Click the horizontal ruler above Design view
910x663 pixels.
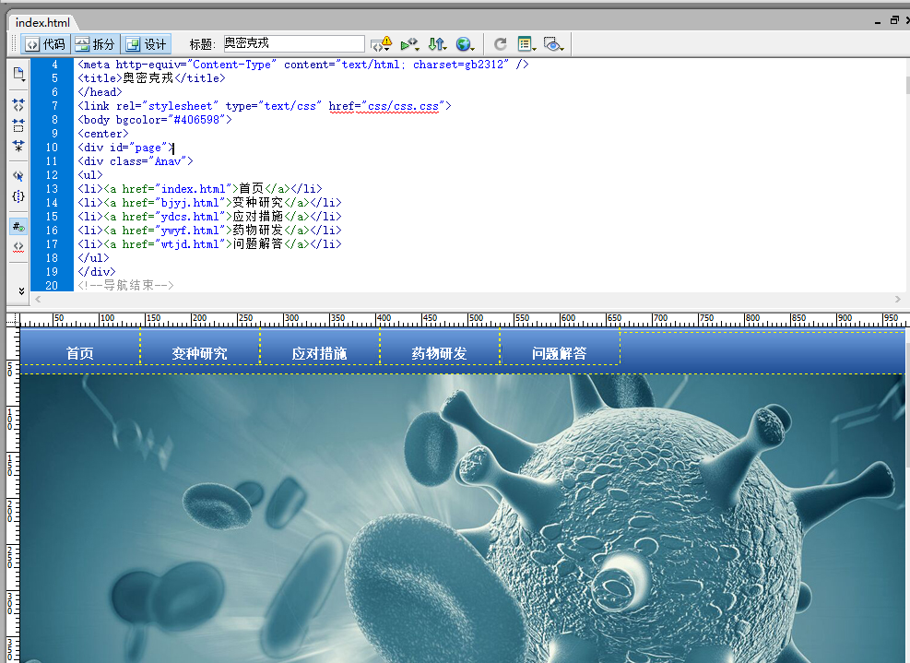coord(461,320)
